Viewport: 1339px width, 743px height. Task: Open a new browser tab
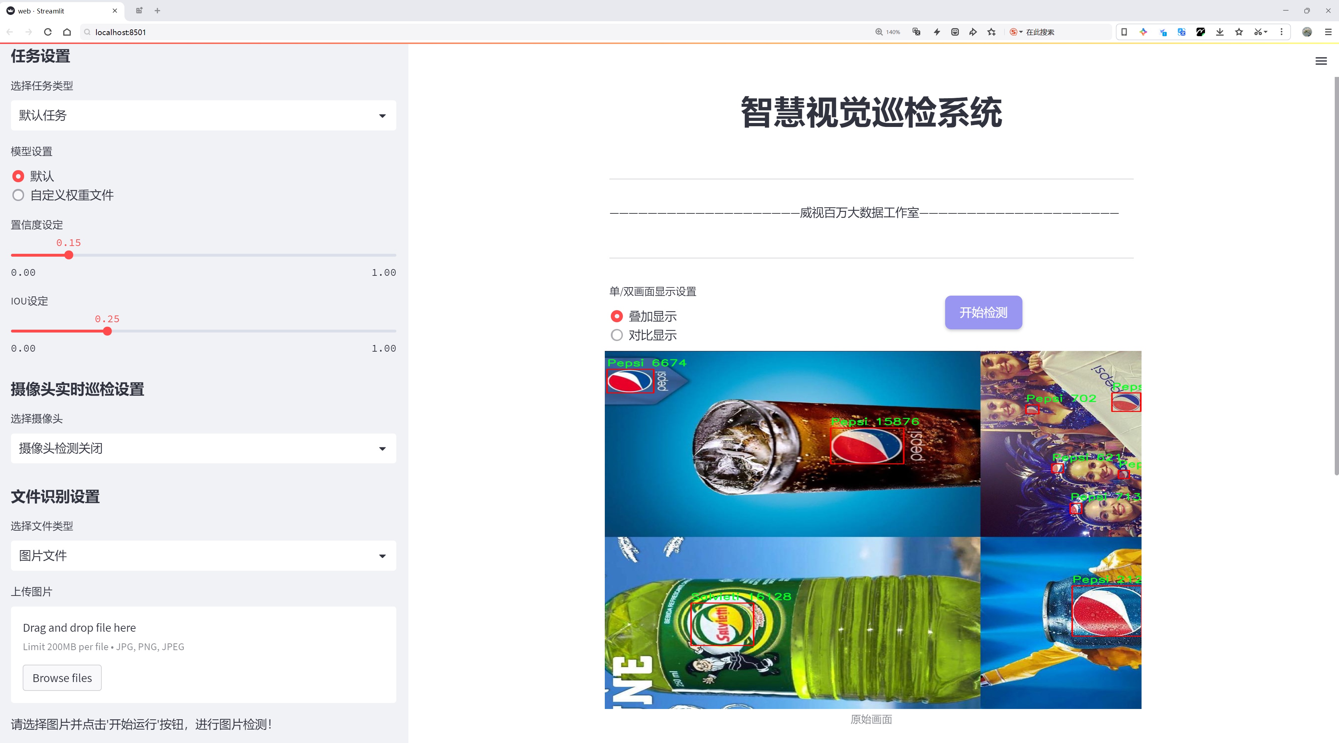[x=157, y=10]
